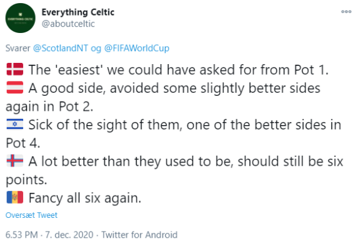Click the Twitter for Android source label
Screen dimensions: 362x244
(x=139, y=235)
